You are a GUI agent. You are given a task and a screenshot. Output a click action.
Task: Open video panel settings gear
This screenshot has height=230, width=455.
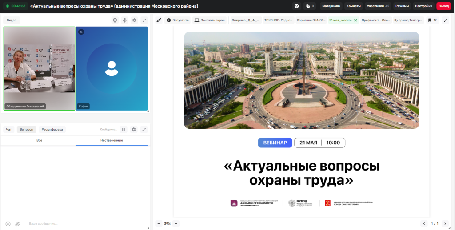(134, 20)
